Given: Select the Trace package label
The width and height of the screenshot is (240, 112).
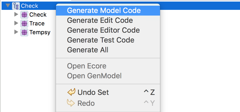Looking at the screenshot, I should coord(37,24).
